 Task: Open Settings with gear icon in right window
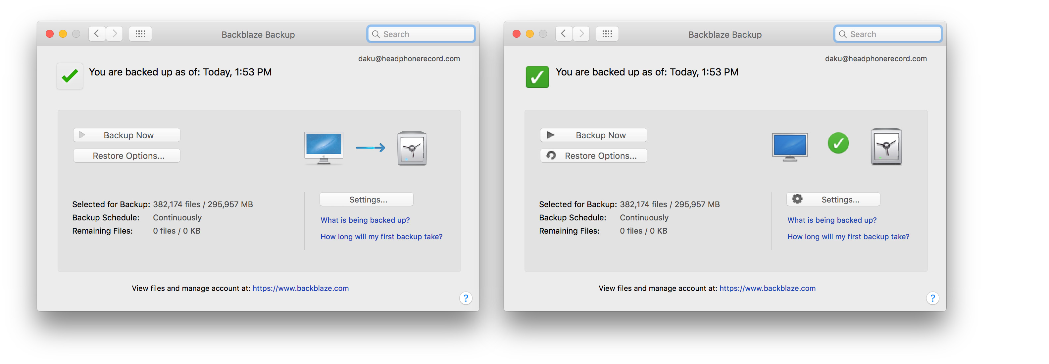click(x=833, y=200)
